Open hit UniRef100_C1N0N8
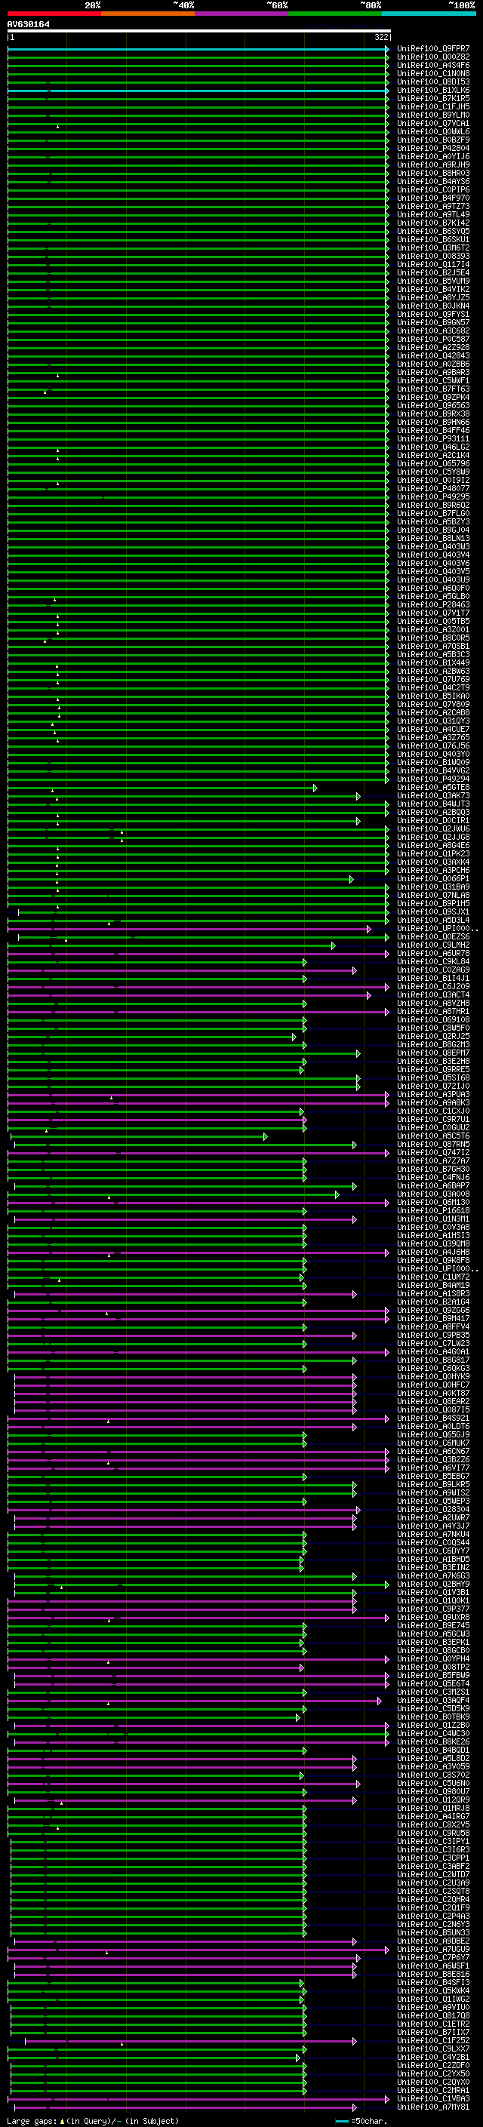This screenshot has height=2127, width=483. (432, 73)
